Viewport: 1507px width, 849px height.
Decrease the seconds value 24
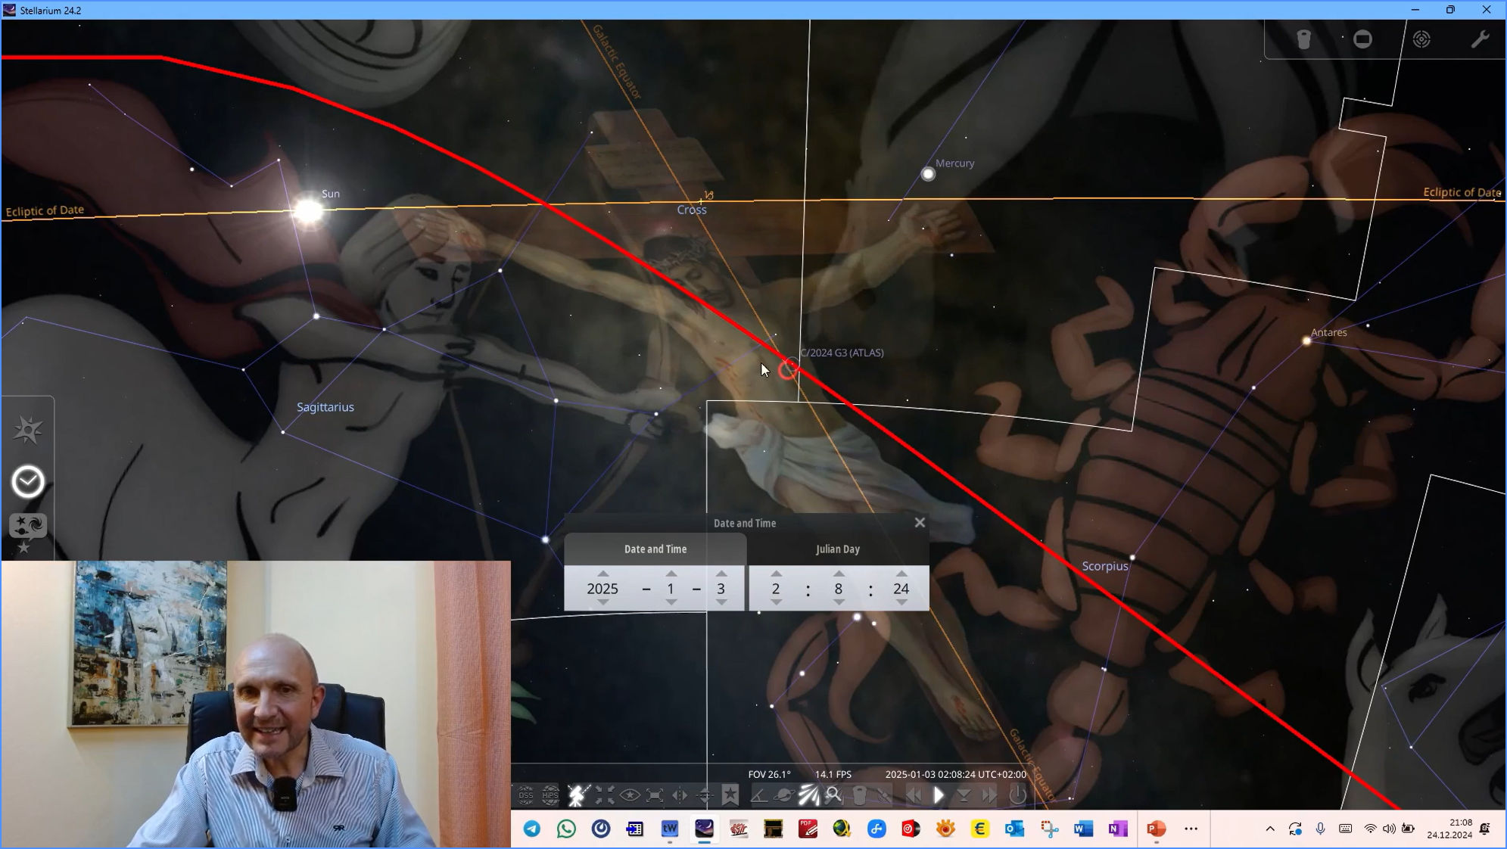(901, 602)
